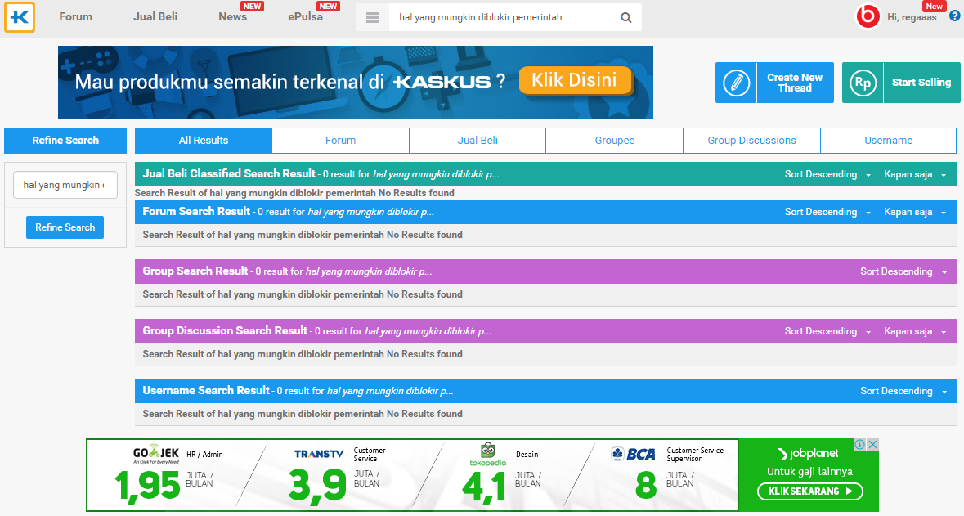Click the Group Search Result heading
964x516 pixels.
[x=195, y=271]
